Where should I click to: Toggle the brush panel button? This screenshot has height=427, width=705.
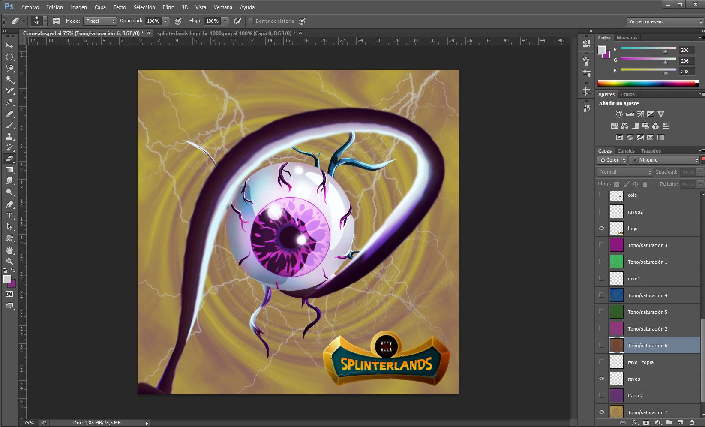point(56,21)
